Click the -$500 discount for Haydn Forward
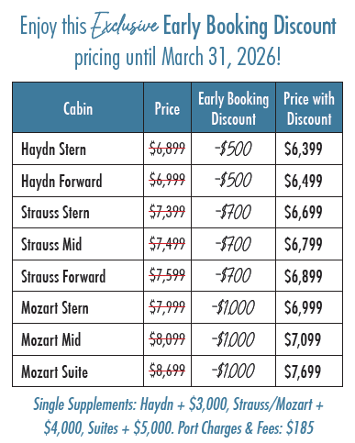This screenshot has height=443, width=355. point(233,181)
